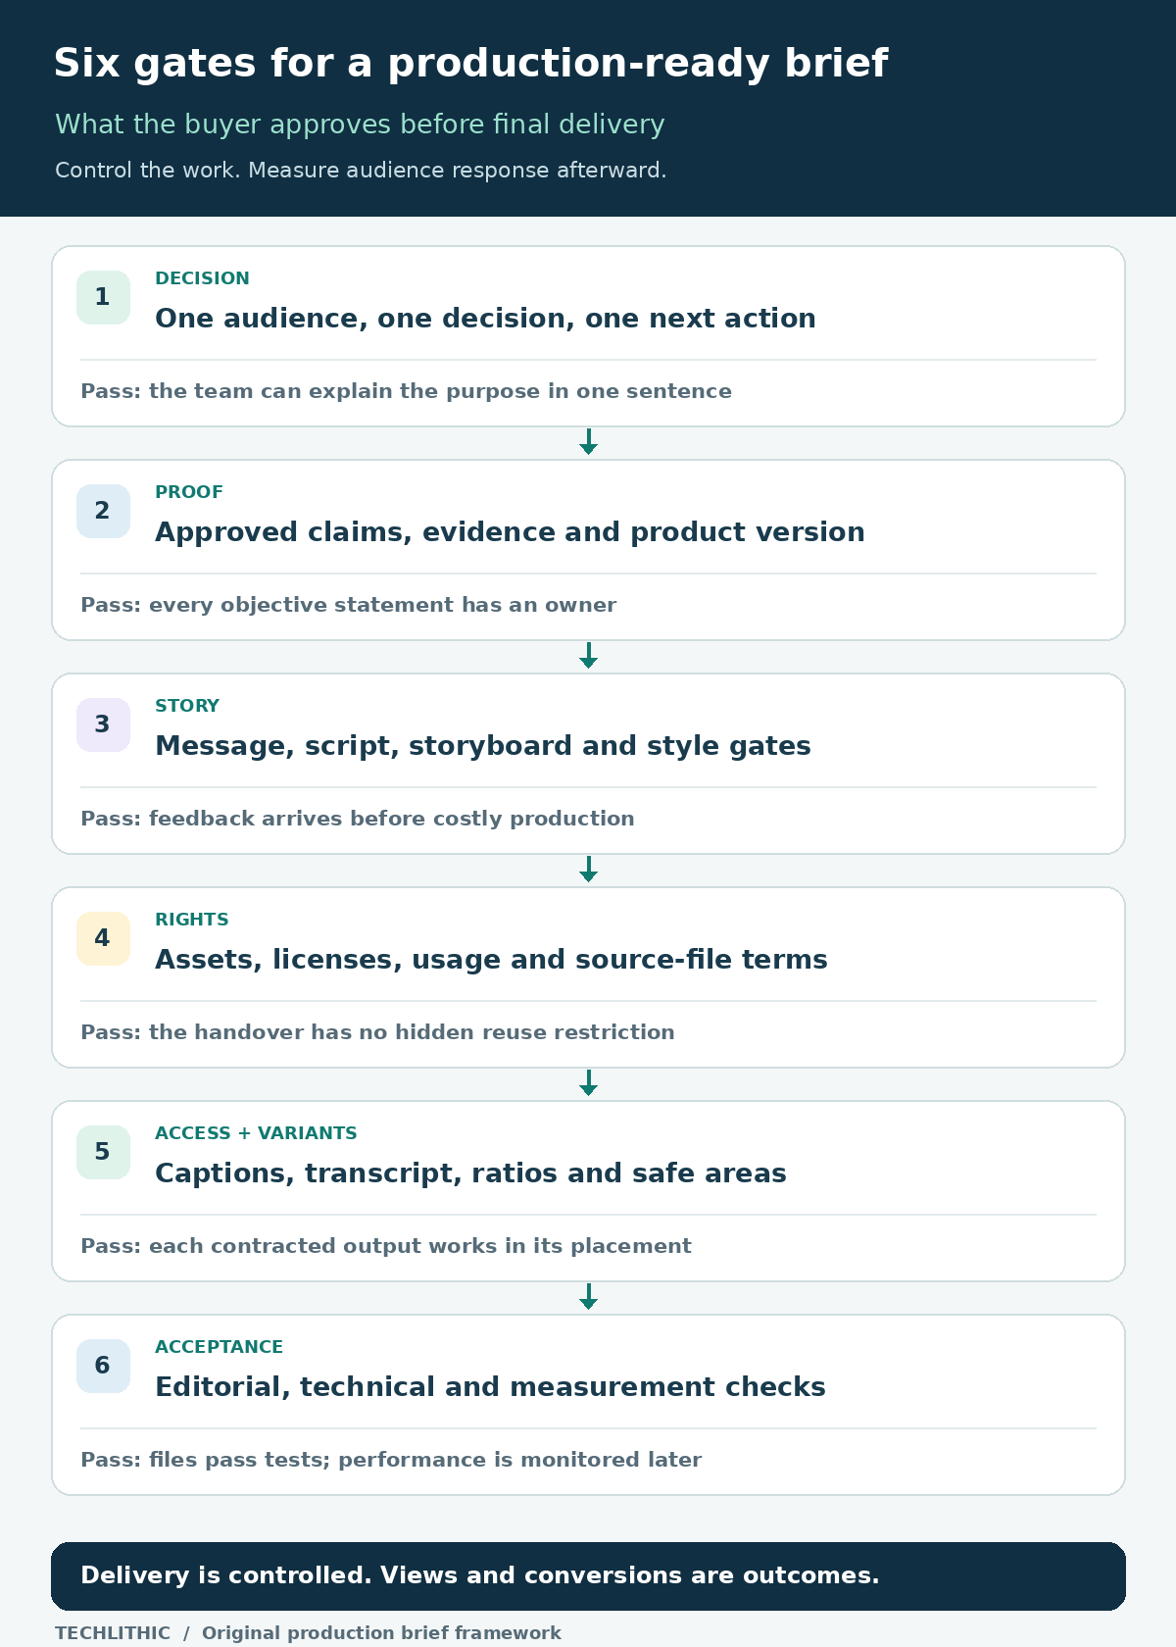Click the 'Delivery is controlled' banner
Screen dimensions: 1176x1647
point(588,1576)
